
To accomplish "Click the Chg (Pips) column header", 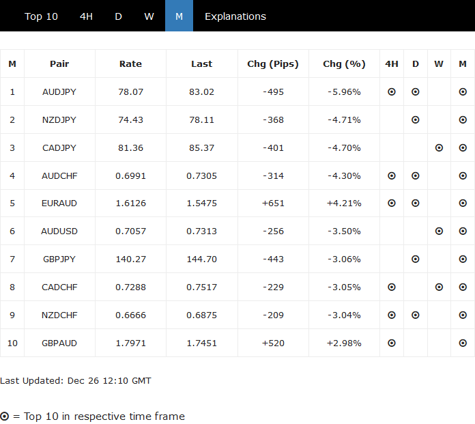I will click(x=273, y=63).
